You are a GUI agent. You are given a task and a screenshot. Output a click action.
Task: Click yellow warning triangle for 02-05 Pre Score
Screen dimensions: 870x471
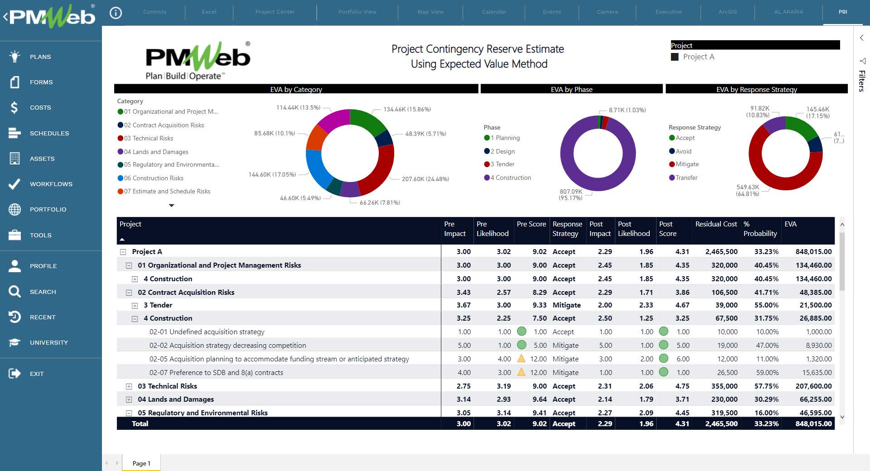522,359
